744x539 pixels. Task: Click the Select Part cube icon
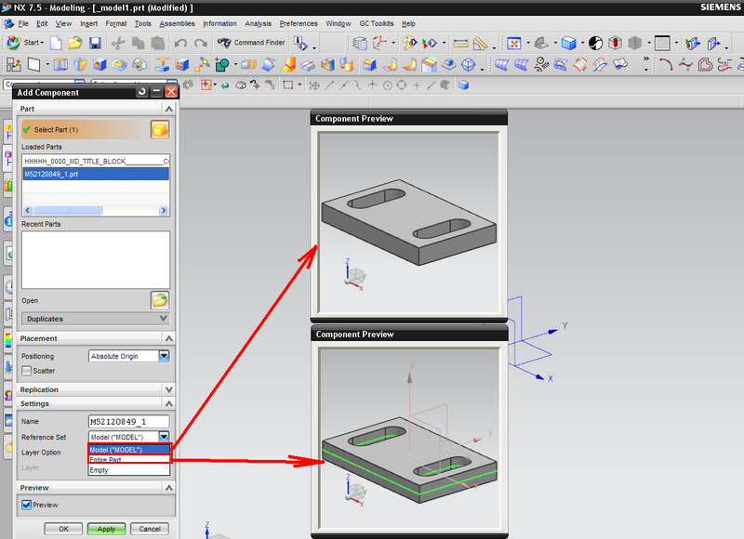click(160, 130)
